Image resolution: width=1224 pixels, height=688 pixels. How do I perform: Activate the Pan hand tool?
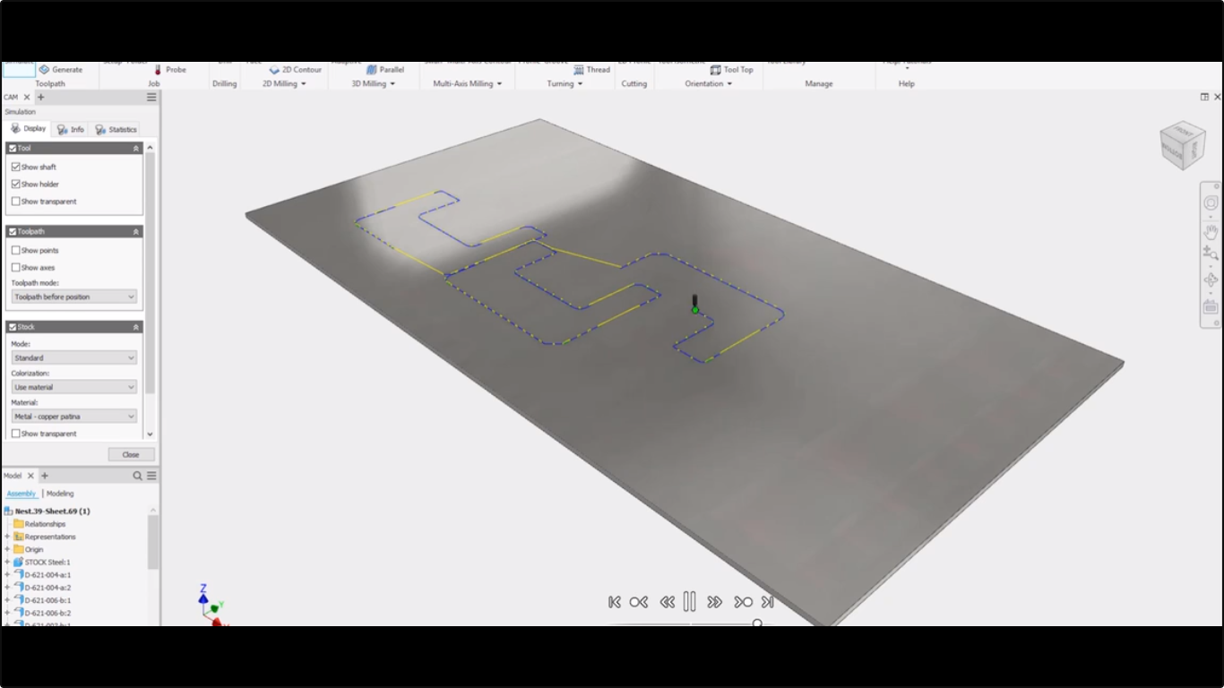(1211, 232)
